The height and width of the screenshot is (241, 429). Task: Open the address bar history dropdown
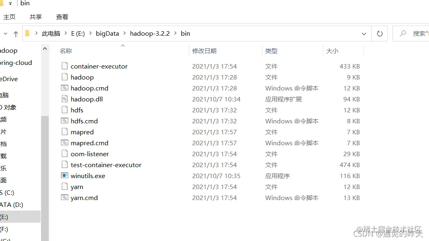coord(364,34)
